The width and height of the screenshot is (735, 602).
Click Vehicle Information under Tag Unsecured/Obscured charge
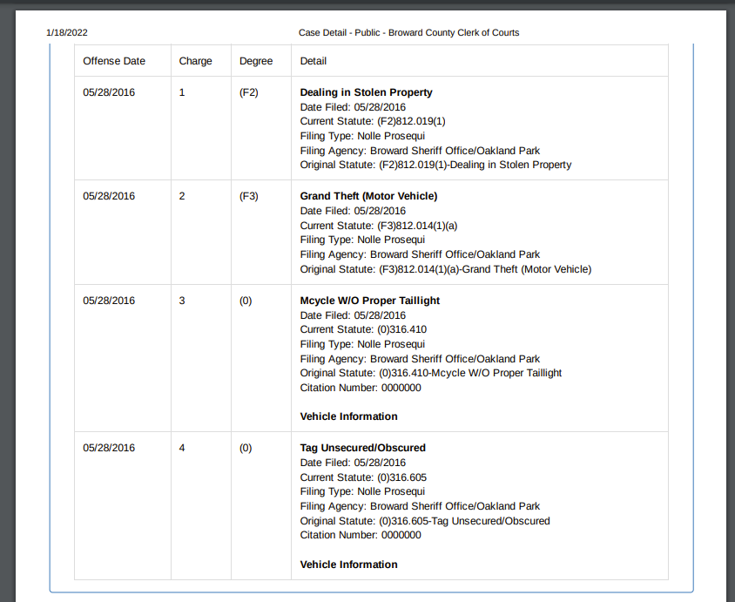348,565
